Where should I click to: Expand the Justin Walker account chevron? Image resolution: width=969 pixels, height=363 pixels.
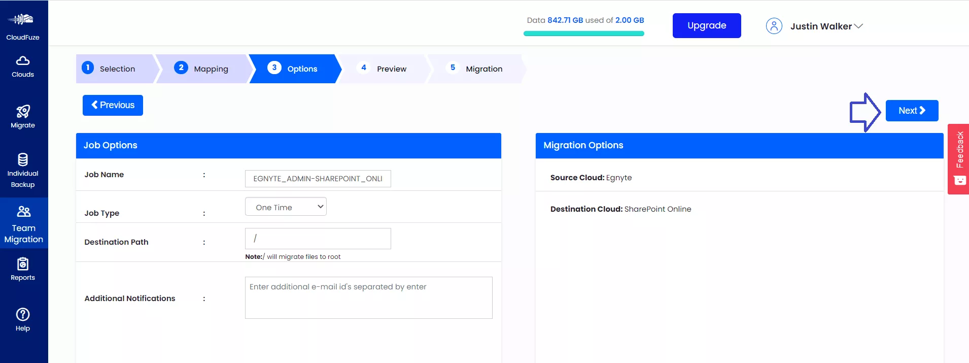click(858, 26)
